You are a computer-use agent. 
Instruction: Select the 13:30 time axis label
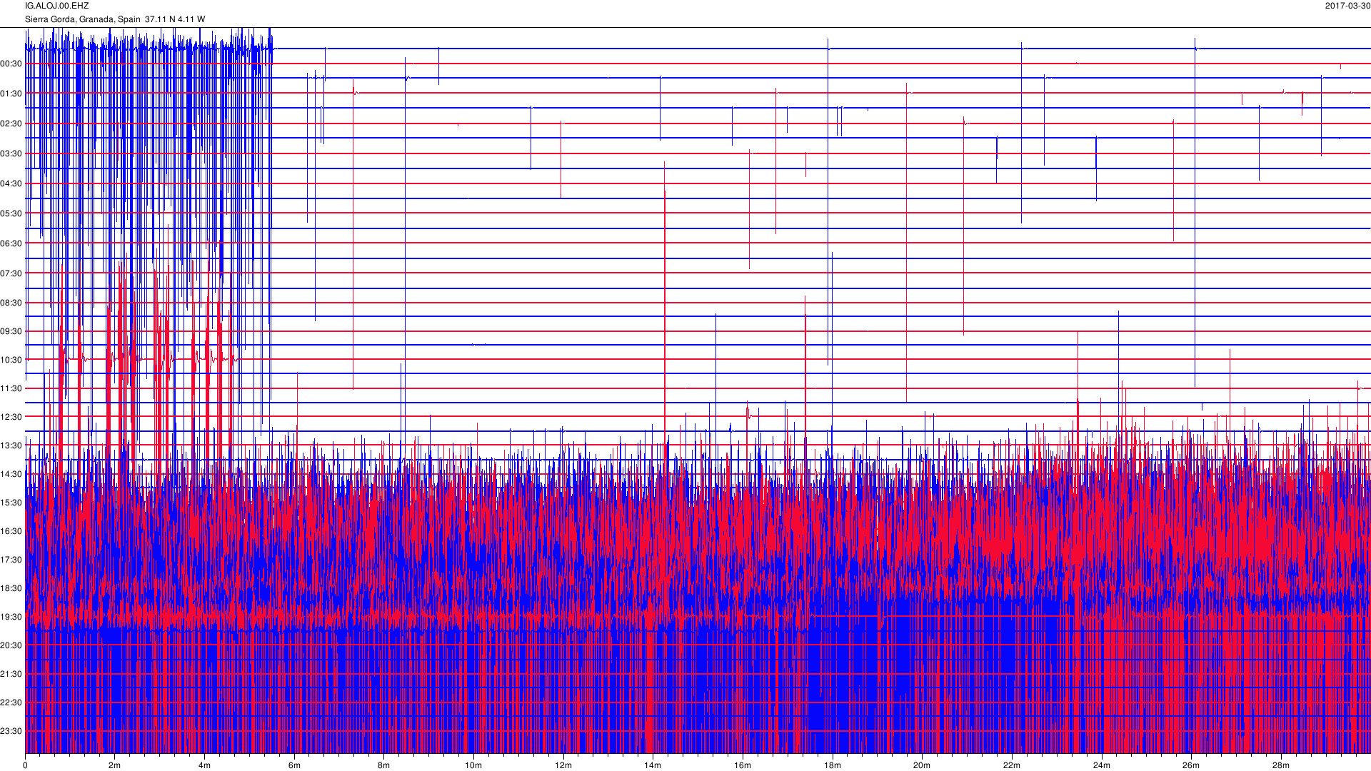point(11,445)
